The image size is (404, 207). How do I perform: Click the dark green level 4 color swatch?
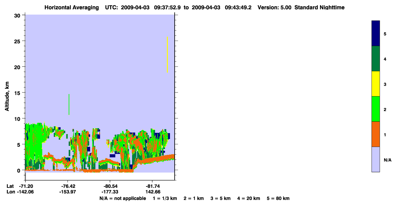(x=376, y=59)
